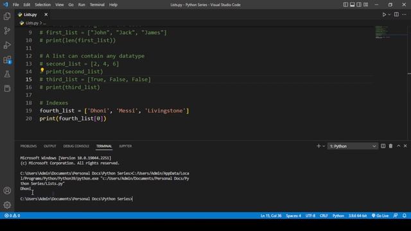The height and width of the screenshot is (231, 411).
Task: Click print(fourth_list[0]) code on line 20
Action: coord(73,118)
